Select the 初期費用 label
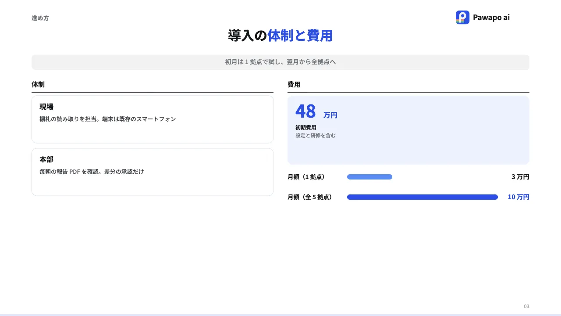561x316 pixels. tap(306, 127)
